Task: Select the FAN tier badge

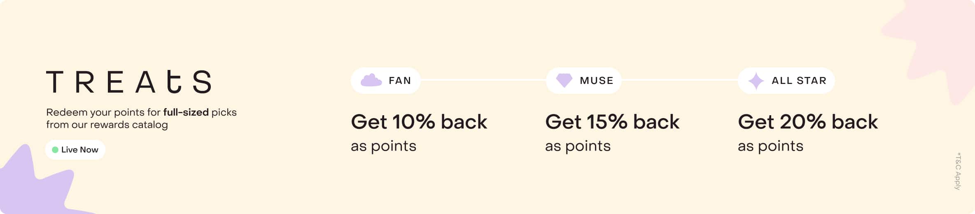Action: pyautogui.click(x=386, y=81)
